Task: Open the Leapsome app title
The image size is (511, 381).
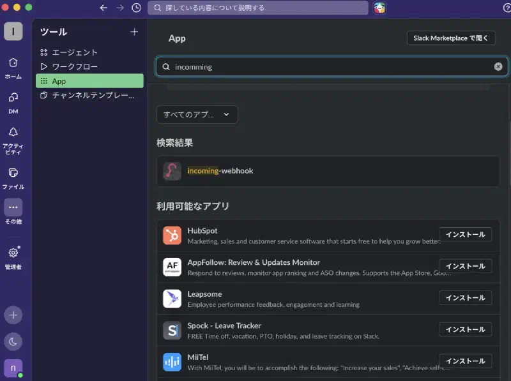Action: pyautogui.click(x=204, y=294)
